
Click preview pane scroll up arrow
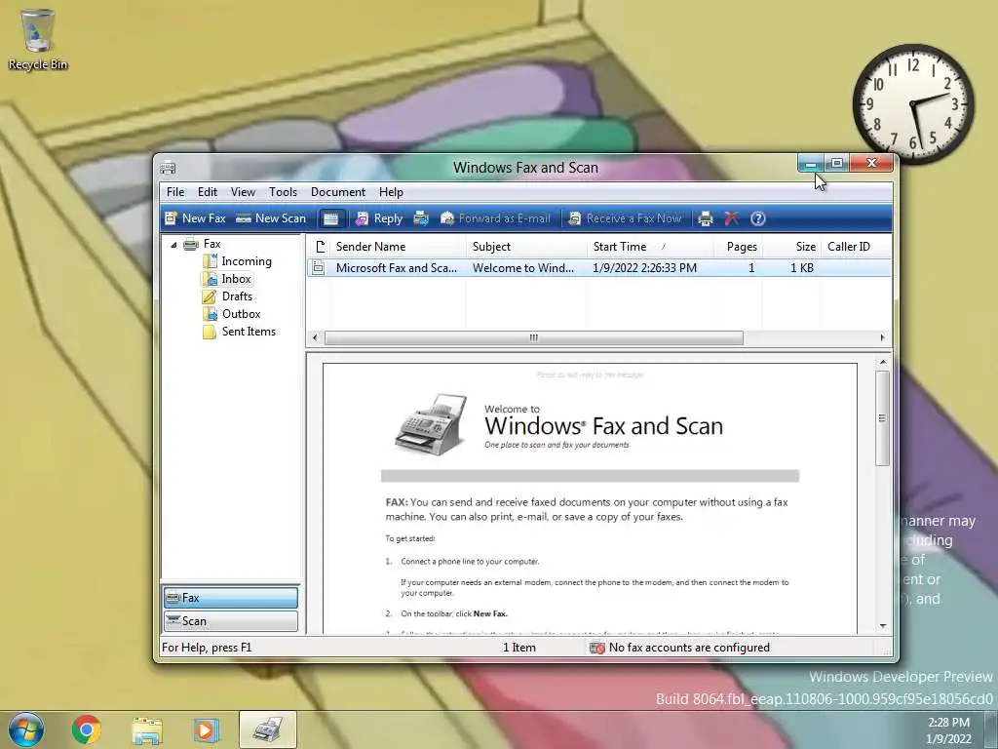[x=883, y=362]
